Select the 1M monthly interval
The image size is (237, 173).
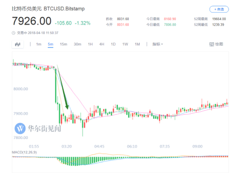click(x=137, y=44)
